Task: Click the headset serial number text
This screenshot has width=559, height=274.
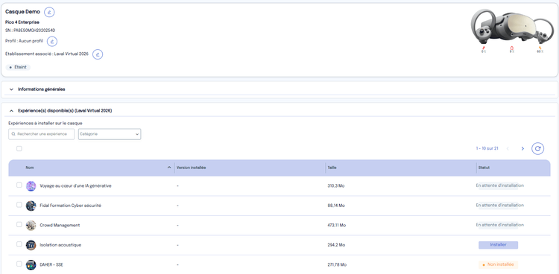Action: (x=31, y=31)
